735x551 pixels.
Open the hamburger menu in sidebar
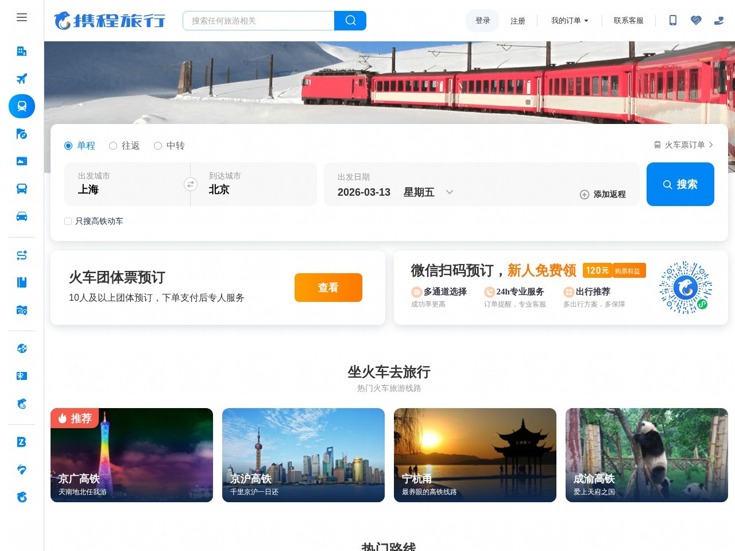pos(22,17)
